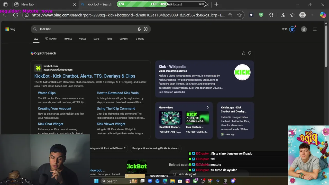The height and width of the screenshot is (185, 329).
Task: Open the media control music icon
Action: point(283,15)
